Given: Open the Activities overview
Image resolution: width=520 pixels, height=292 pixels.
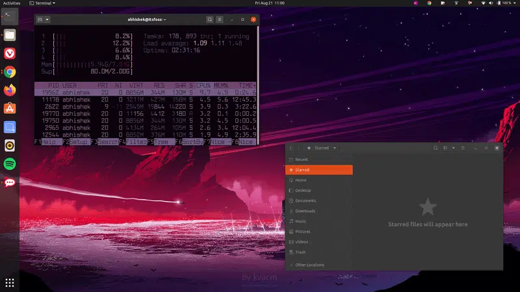Looking at the screenshot, I should [12, 3].
